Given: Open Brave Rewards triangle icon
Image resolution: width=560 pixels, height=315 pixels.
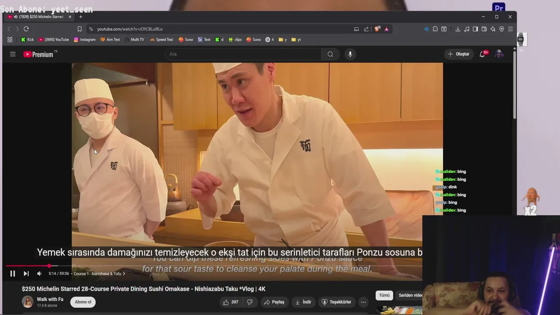Looking at the screenshot, I should pos(386,29).
